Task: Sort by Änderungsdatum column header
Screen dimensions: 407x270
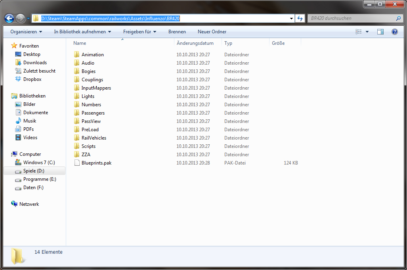Action: point(198,43)
